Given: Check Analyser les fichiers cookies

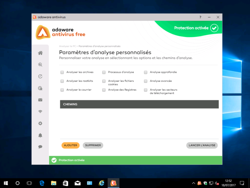Looking at the screenshot, I should [x=104, y=81].
